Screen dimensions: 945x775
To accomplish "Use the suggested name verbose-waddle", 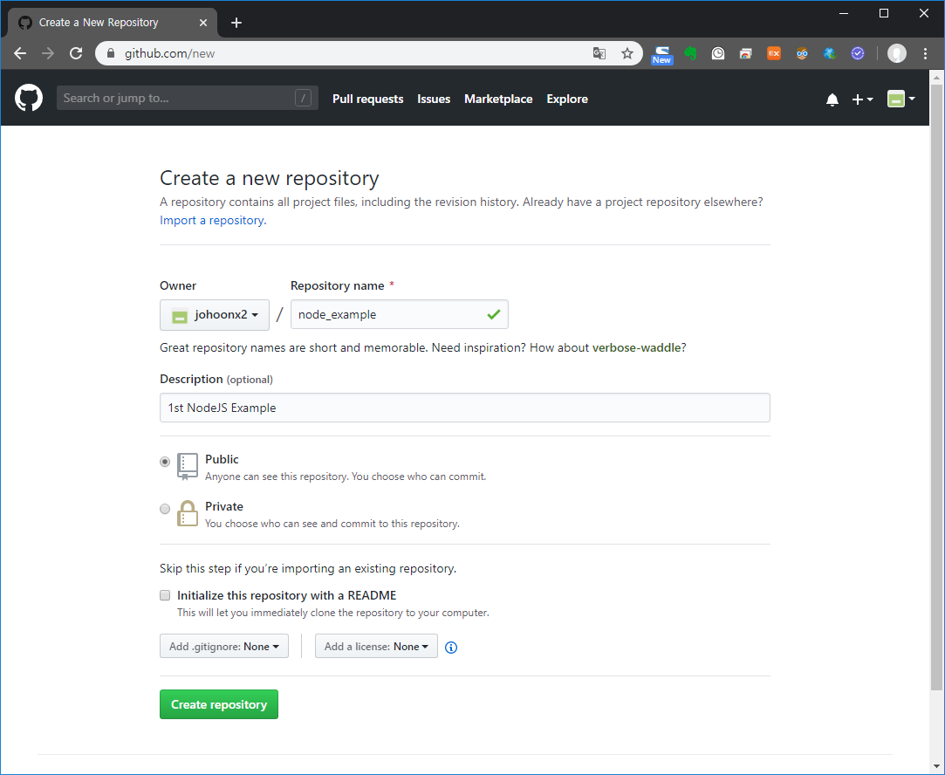I will (x=636, y=347).
